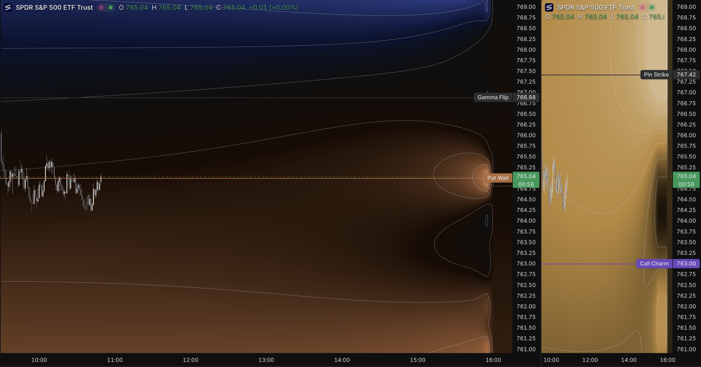Click the Call Charm 763.00 price tag
The width and height of the screenshot is (701, 367).
[686, 264]
